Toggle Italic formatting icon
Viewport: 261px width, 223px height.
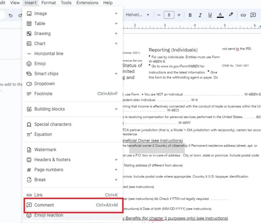(x=200, y=15)
